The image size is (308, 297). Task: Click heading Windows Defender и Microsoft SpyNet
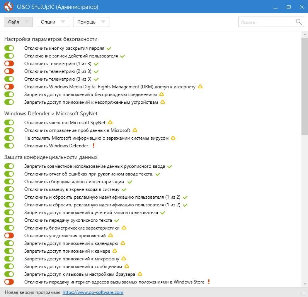pos(51,113)
